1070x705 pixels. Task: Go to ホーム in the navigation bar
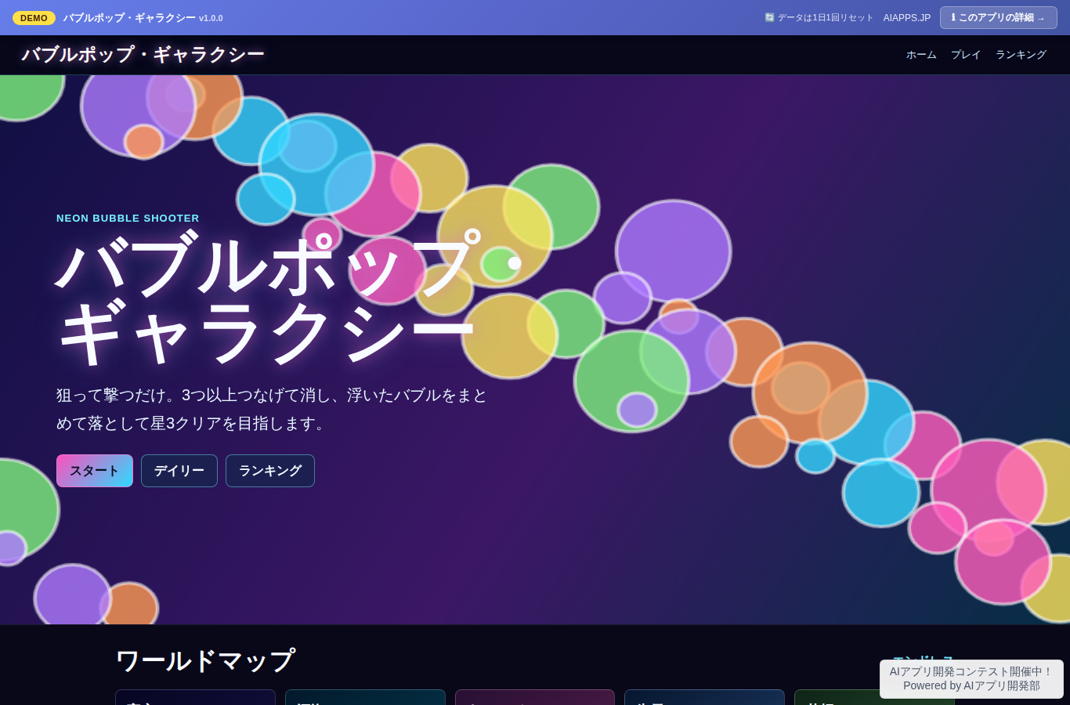[921, 55]
